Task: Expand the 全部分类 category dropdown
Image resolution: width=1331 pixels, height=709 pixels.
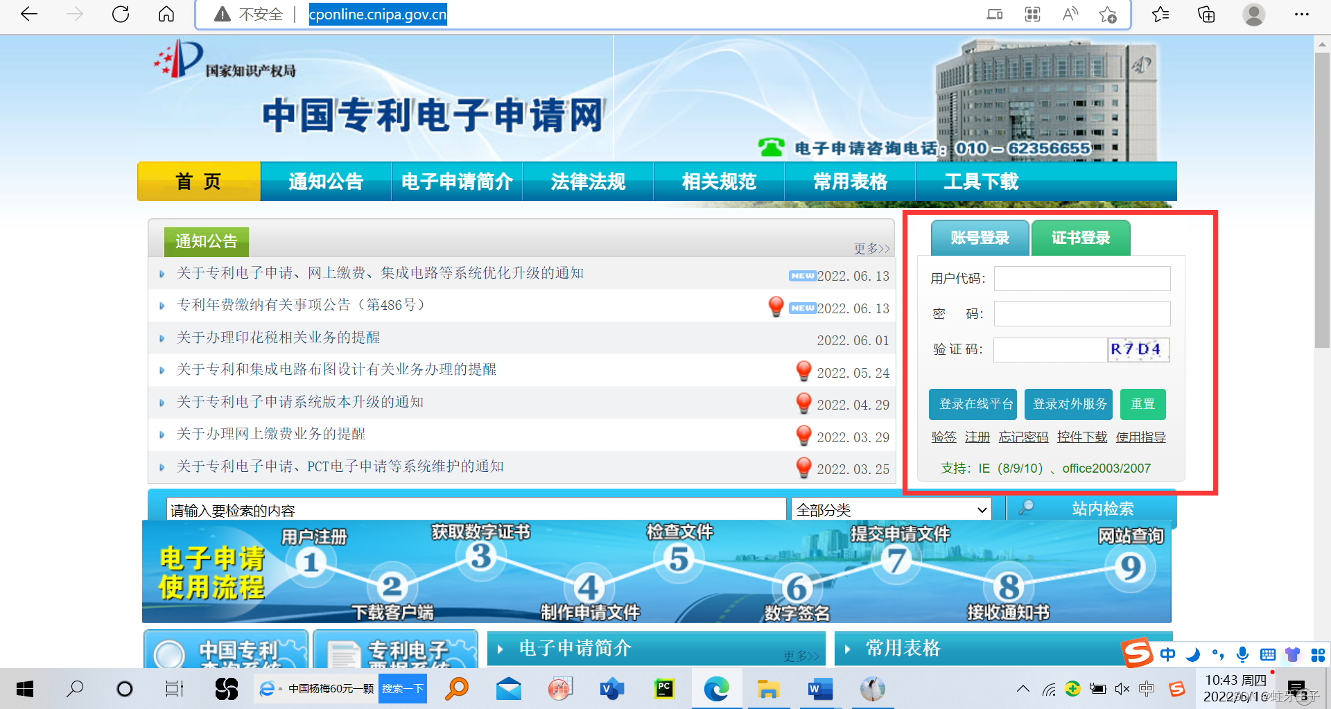Action: pos(891,509)
